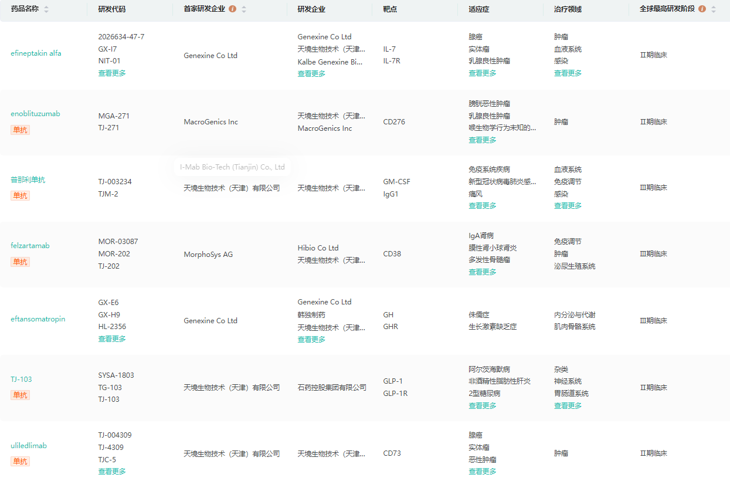Click info icon beside 全球最高研发阶段 header

click(x=702, y=9)
